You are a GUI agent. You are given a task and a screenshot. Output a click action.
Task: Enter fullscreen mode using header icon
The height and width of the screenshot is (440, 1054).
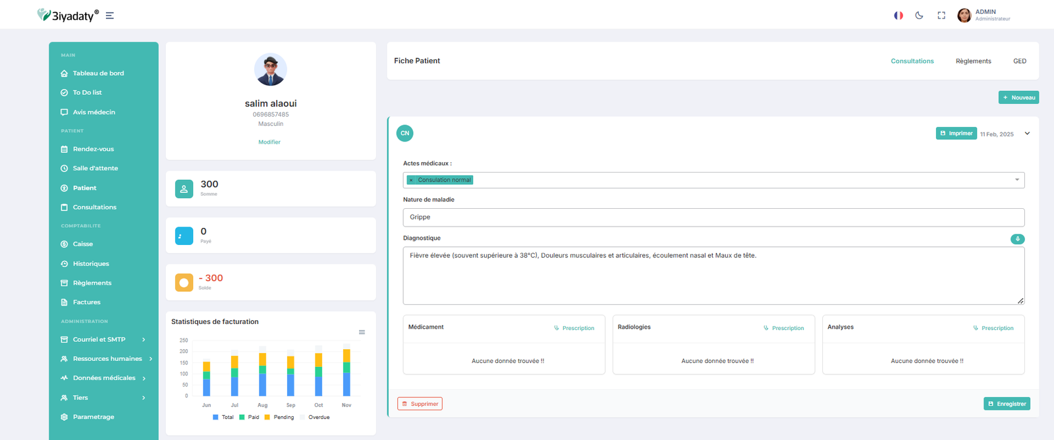941,15
